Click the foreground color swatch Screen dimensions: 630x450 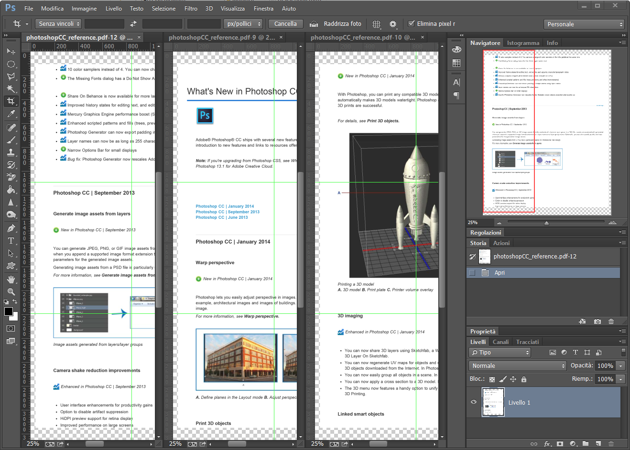(8, 311)
